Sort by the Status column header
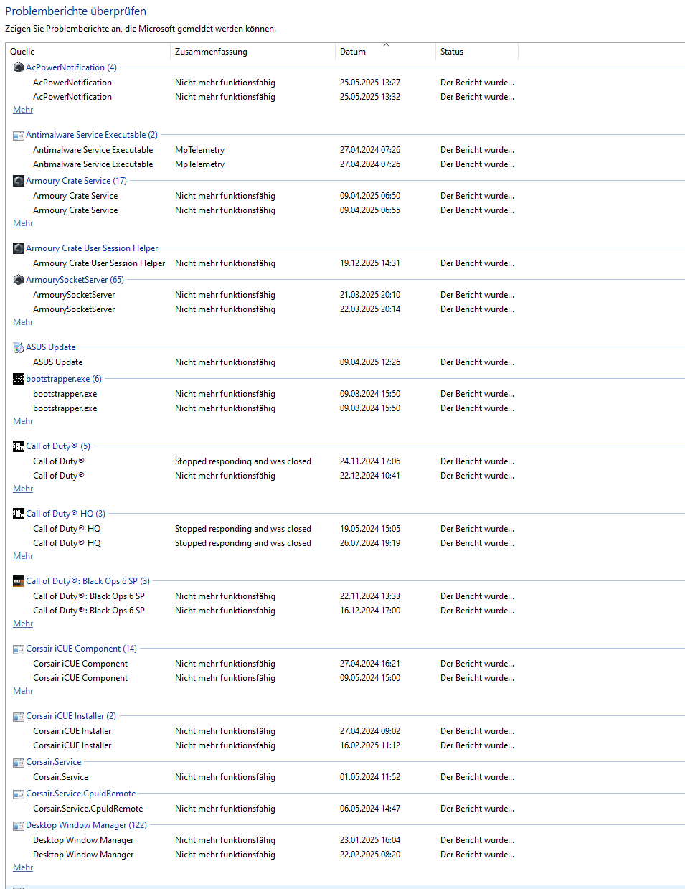685x889 pixels. point(477,52)
